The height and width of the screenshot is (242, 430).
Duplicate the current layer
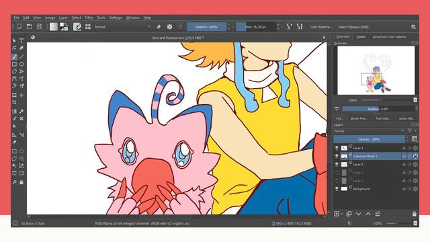349,214
